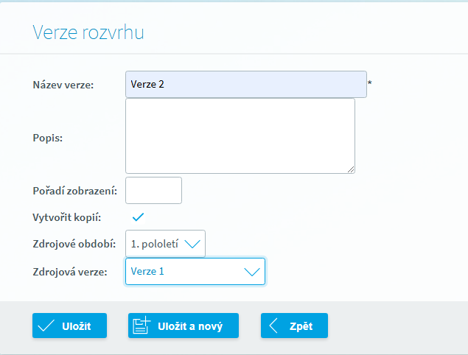The image size is (468, 355).
Task: Click the checkmark icon on the Uložit button
Action: point(46,326)
